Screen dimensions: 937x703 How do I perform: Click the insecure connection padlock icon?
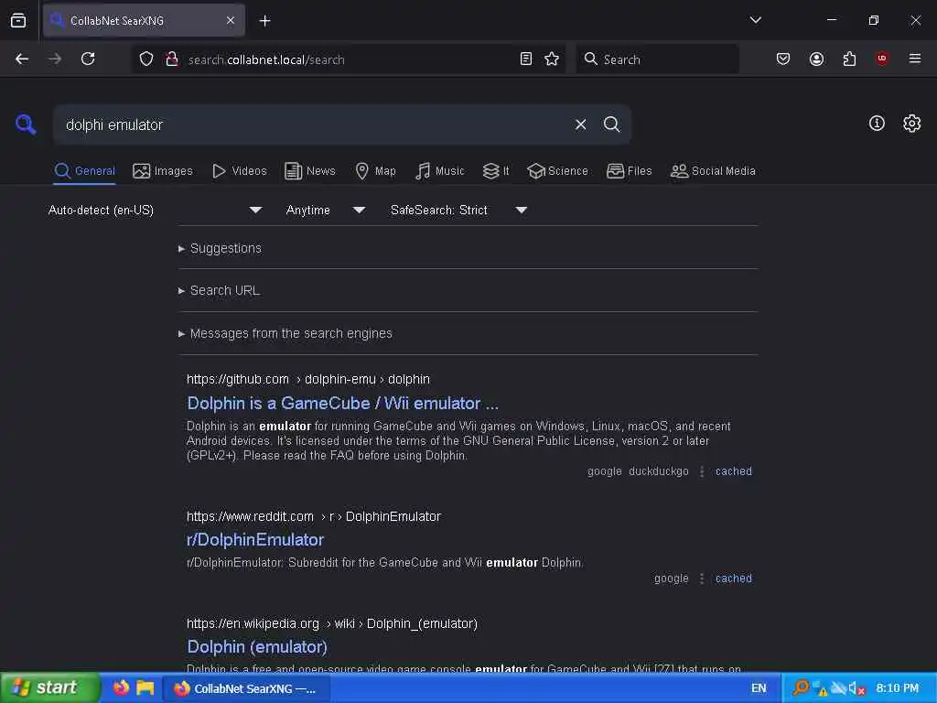click(172, 59)
